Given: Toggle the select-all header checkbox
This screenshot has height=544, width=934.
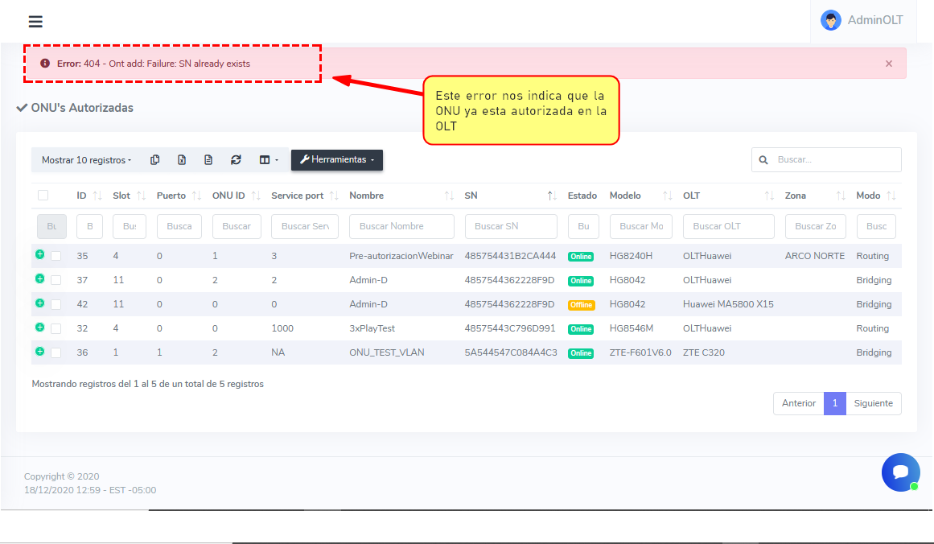Looking at the screenshot, I should point(43,196).
